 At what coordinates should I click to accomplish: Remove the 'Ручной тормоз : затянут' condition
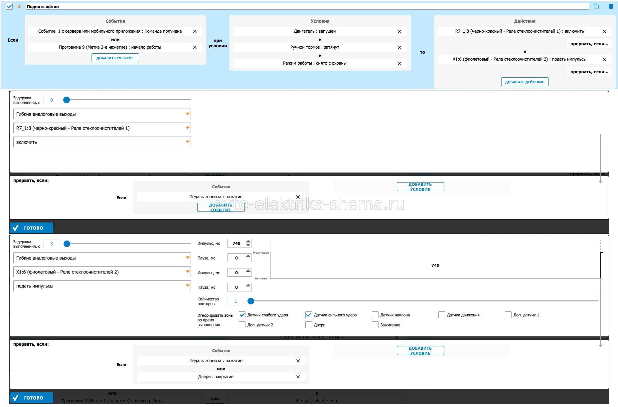click(x=399, y=47)
